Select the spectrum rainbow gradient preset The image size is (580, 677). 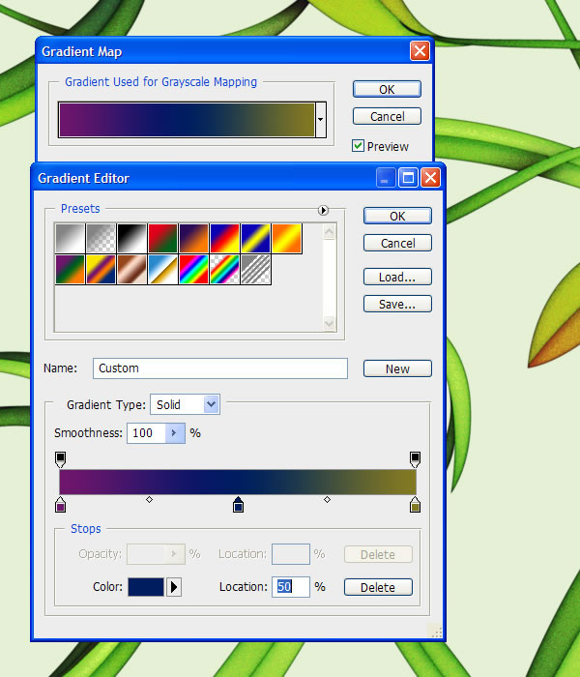pos(193,270)
